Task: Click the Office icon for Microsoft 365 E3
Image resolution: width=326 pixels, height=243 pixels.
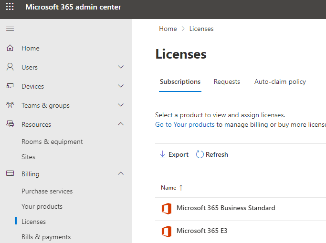Action: point(167,232)
